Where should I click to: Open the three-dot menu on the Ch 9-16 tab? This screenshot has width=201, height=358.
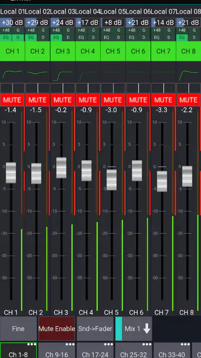point(70,344)
